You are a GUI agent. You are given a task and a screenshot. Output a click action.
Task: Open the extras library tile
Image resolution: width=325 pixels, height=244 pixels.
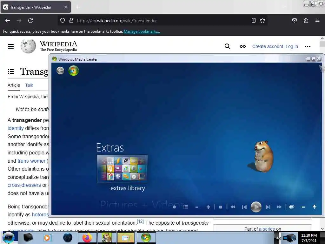click(x=122, y=169)
